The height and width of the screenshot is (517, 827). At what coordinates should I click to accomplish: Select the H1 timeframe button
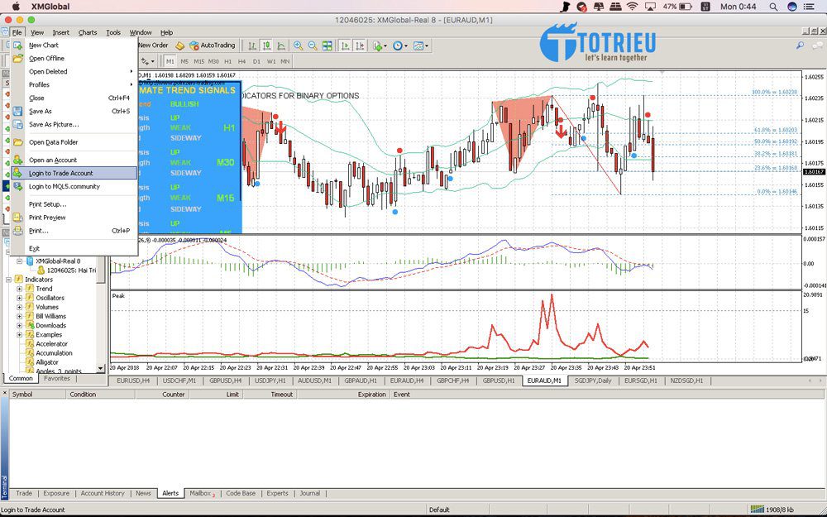point(228,62)
